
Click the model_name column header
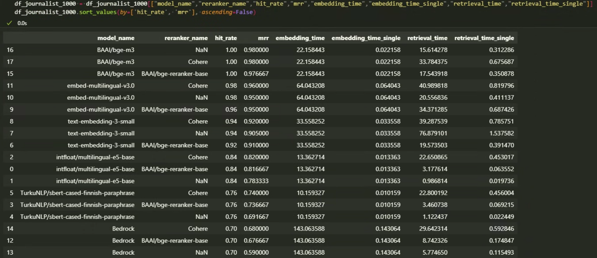[116, 38]
